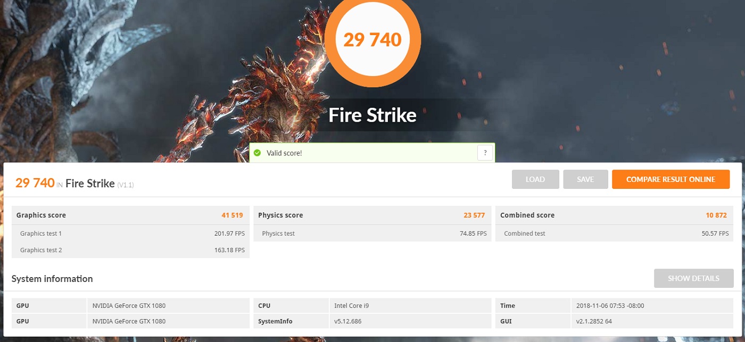The width and height of the screenshot is (745, 342).
Task: Open COMPARE RESULT ONLINE
Action: coord(670,179)
